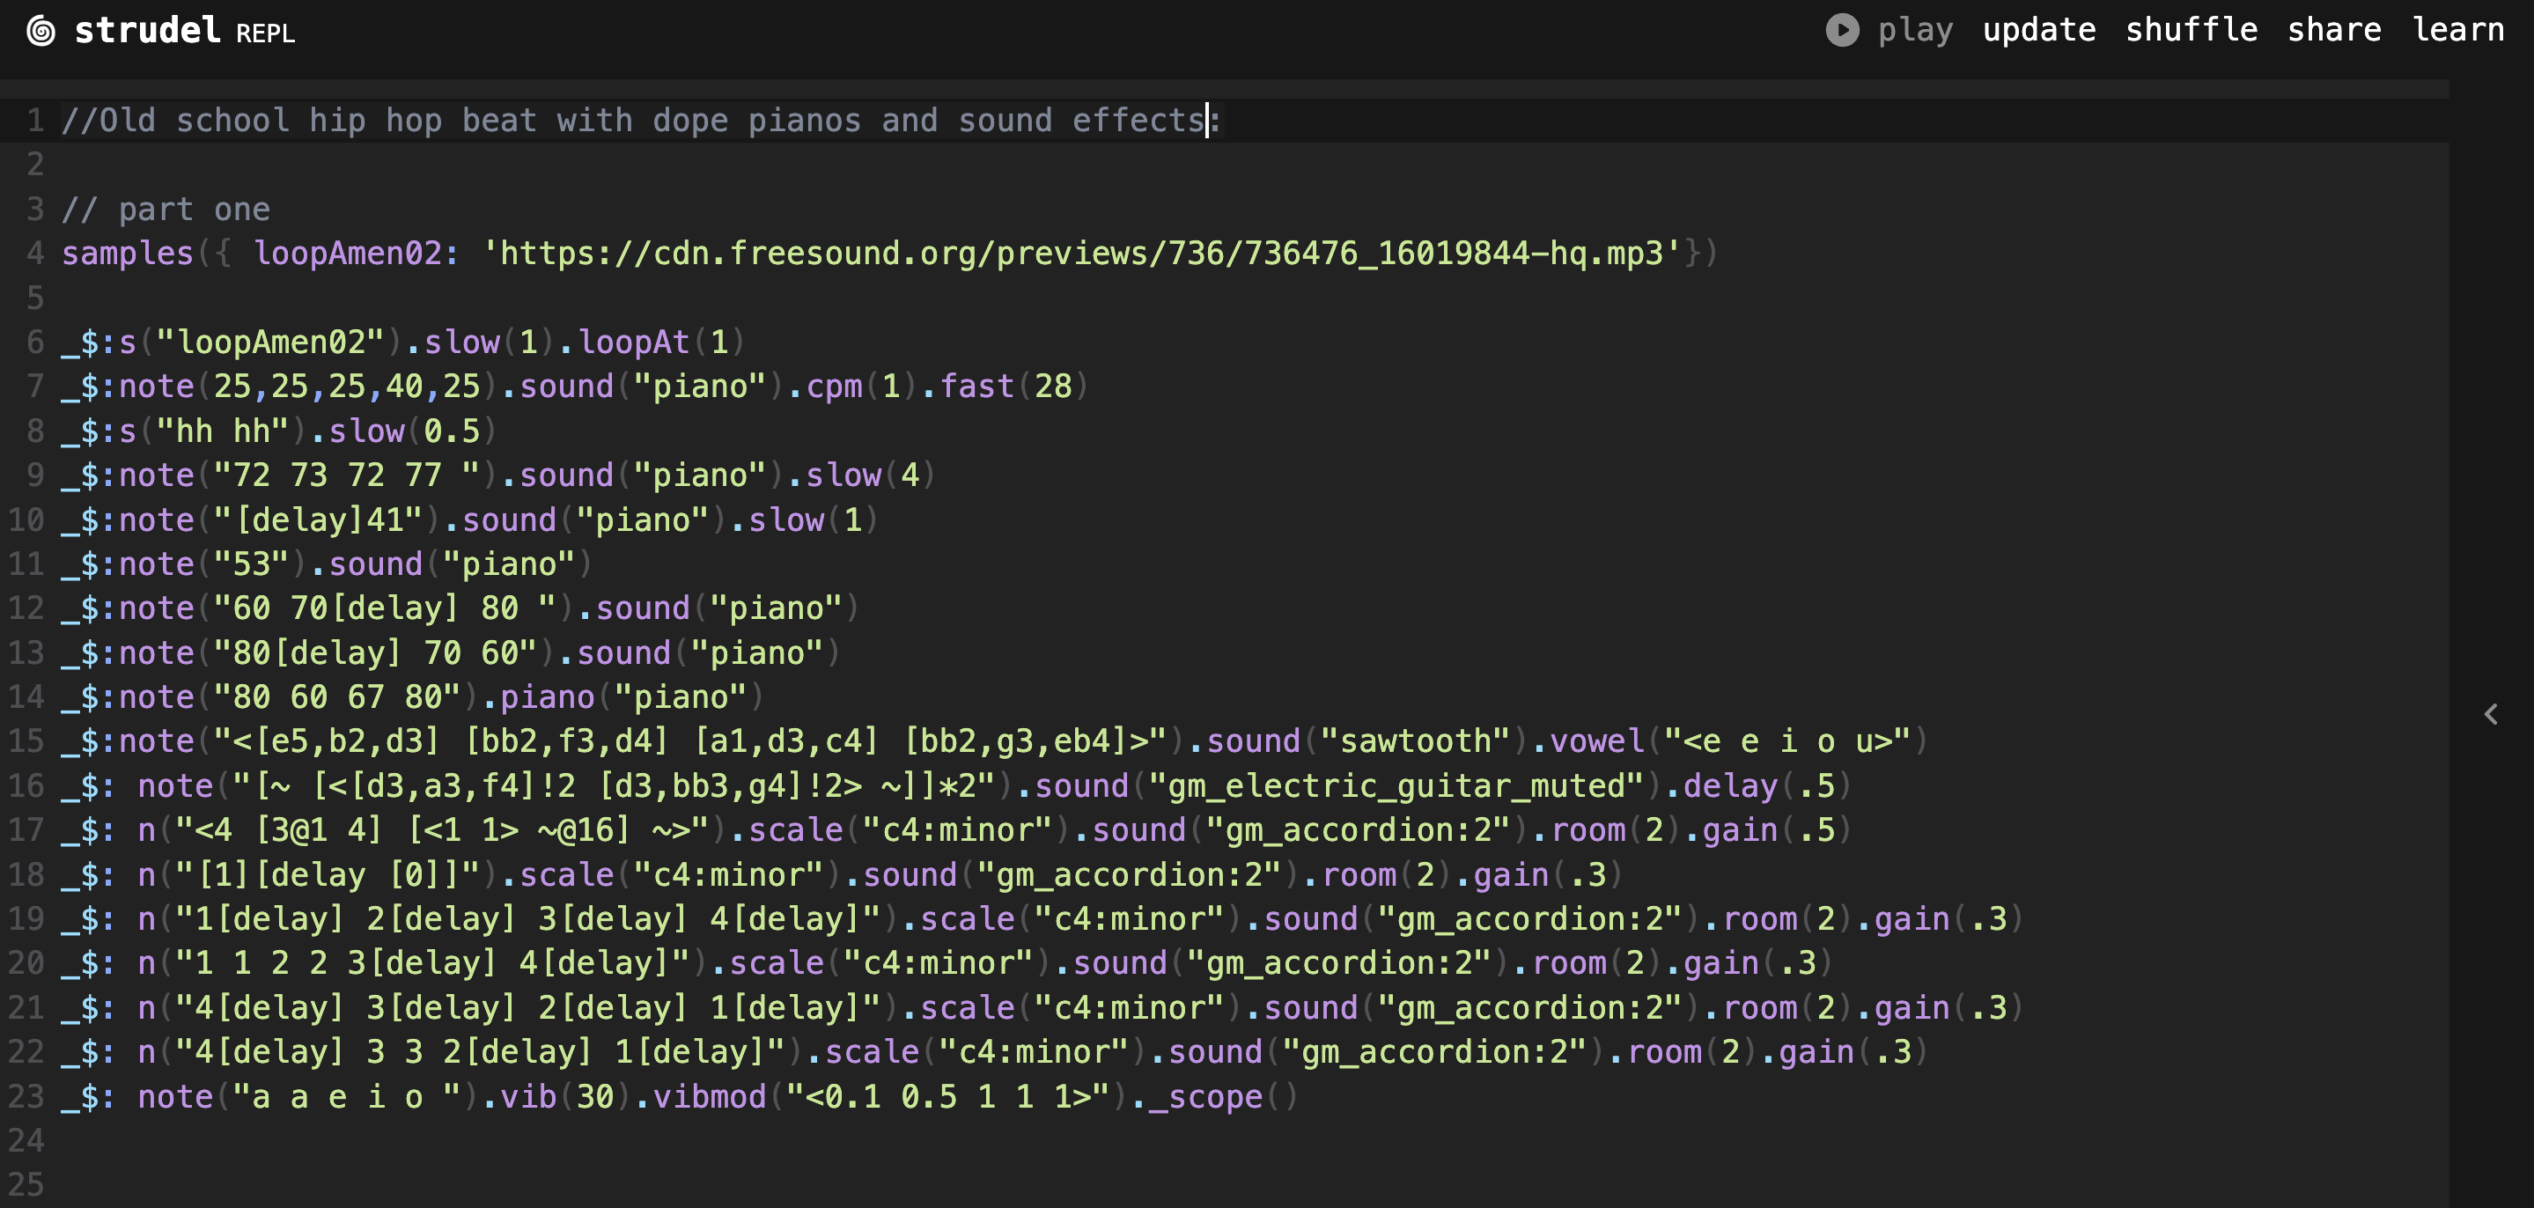Click .delay(.5) on line 16
The height and width of the screenshot is (1208, 2534).
click(x=1759, y=785)
